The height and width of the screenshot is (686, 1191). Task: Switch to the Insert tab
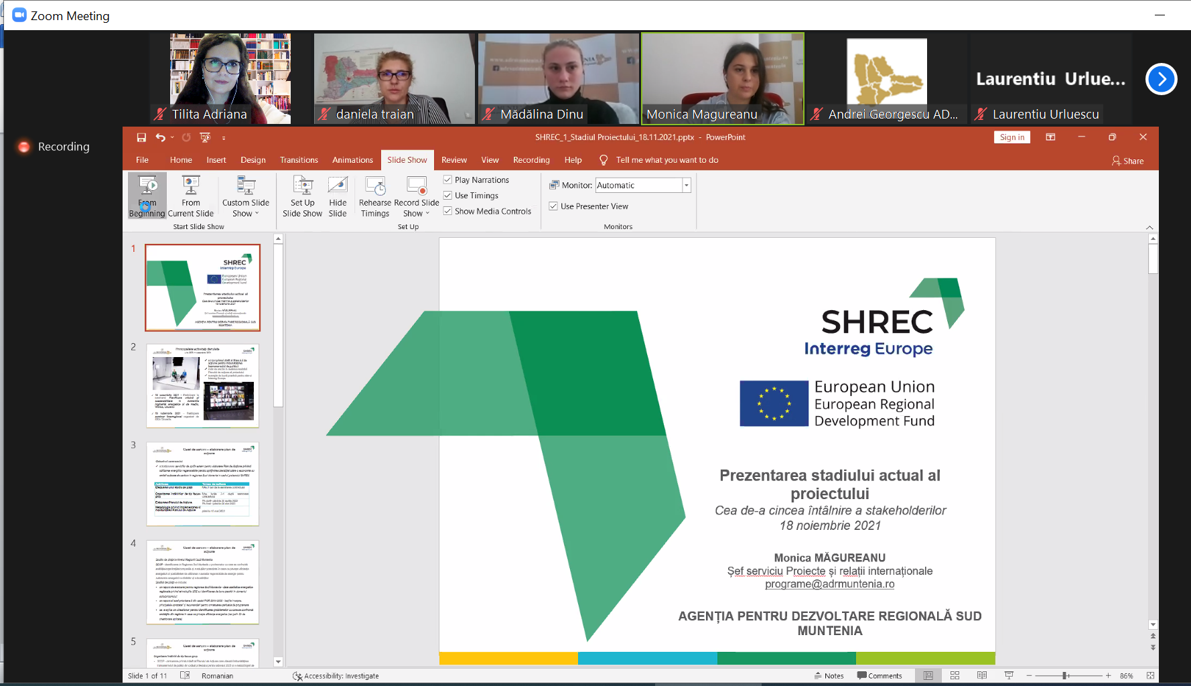coord(216,160)
